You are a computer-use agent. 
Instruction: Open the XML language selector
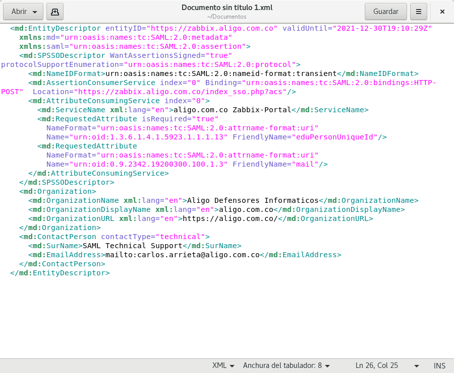(x=223, y=365)
